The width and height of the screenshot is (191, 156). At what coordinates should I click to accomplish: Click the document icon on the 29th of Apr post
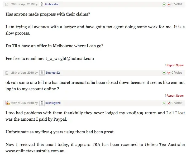pos(7,4)
